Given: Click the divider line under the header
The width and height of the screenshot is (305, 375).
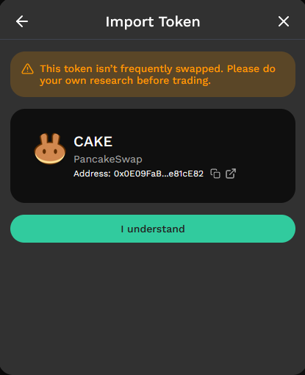Looking at the screenshot, I should tap(153, 39).
